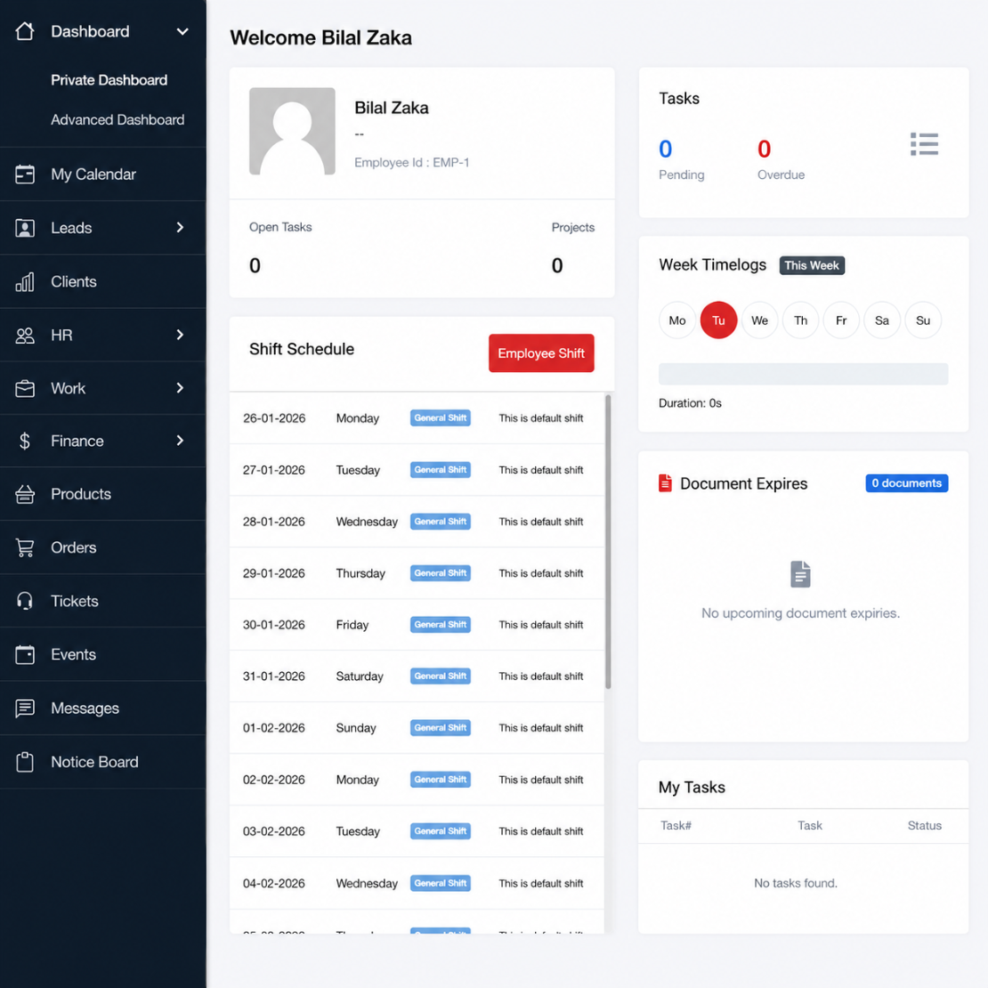Click the Duration: 0s label

[x=690, y=403]
